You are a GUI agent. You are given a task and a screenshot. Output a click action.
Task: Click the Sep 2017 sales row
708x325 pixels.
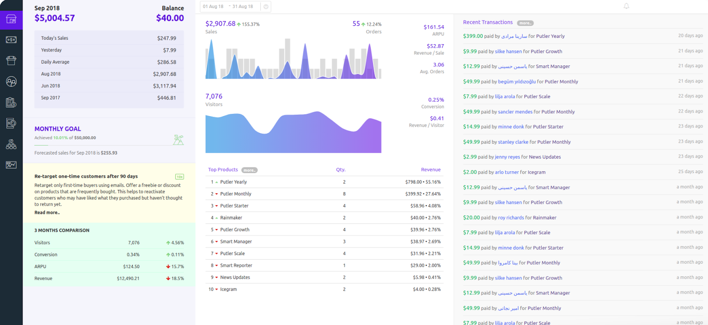pyautogui.click(x=109, y=98)
